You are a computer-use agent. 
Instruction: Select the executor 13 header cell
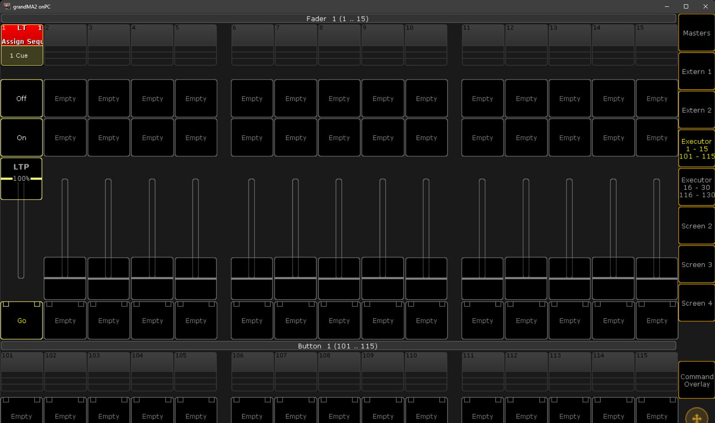570,45
